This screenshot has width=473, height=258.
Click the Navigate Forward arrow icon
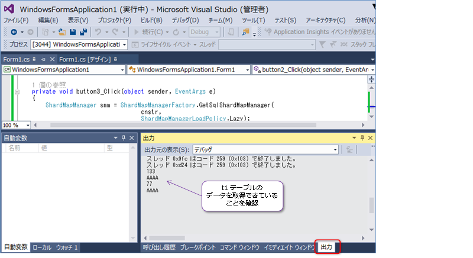[x=31, y=32]
